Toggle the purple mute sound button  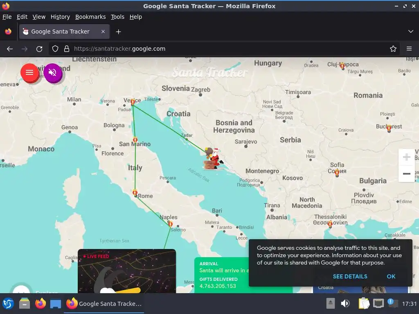point(53,73)
